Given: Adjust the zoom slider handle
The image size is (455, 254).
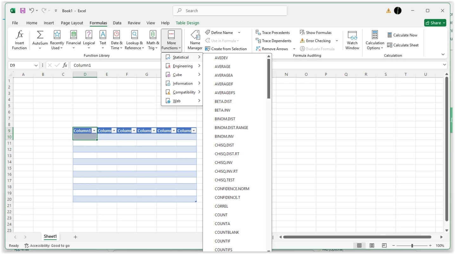Looking at the screenshot, I should click(412, 245).
